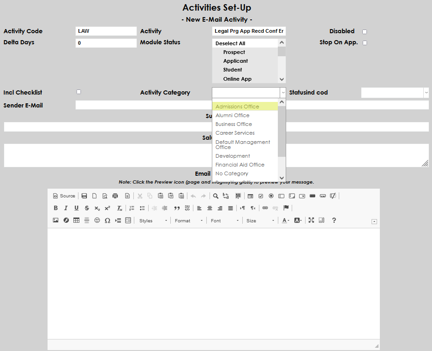Check the Stop On App. checkbox
432x351 pixels.
click(364, 42)
